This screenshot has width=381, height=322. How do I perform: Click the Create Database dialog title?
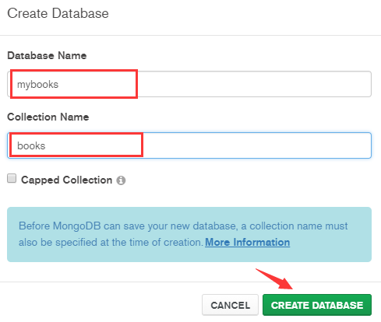[58, 13]
